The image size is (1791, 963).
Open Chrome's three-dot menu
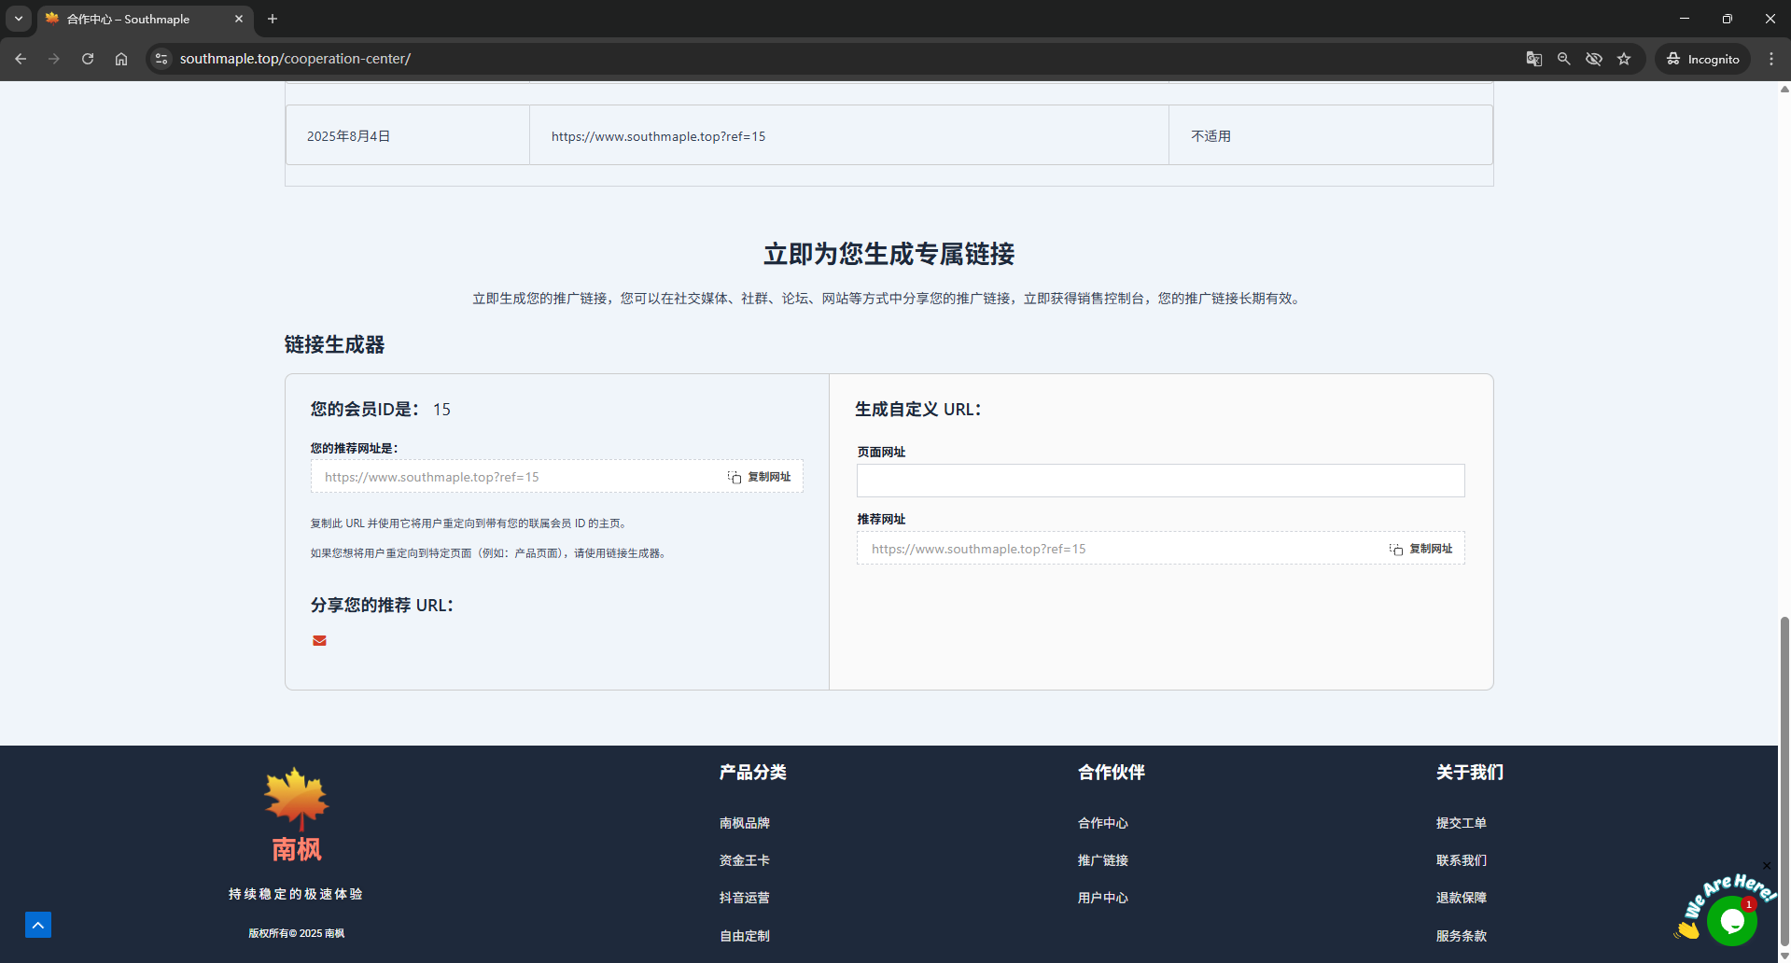(1771, 58)
